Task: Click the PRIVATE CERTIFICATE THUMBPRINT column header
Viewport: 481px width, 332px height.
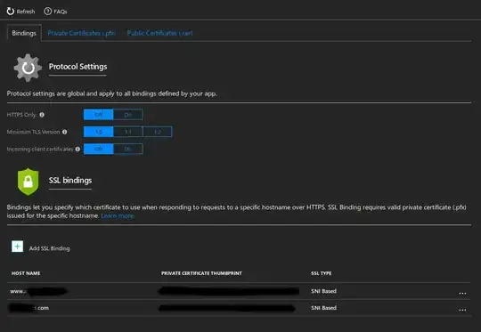Action: point(201,273)
